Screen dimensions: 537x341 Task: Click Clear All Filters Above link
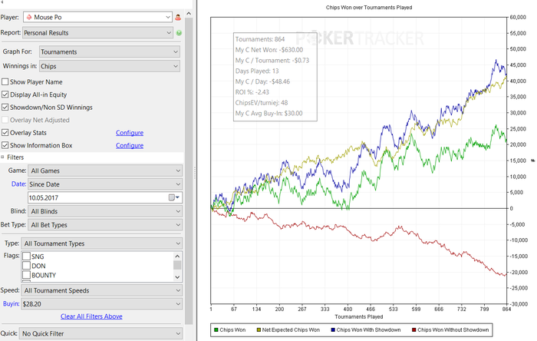click(x=91, y=316)
